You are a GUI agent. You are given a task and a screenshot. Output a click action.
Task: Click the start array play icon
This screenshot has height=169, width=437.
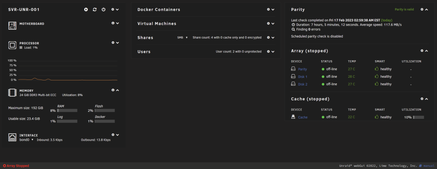coord(86,10)
